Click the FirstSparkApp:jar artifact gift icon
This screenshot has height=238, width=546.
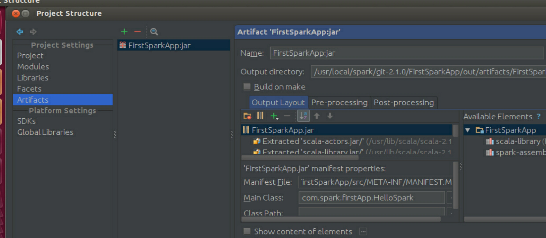pyautogui.click(x=123, y=45)
